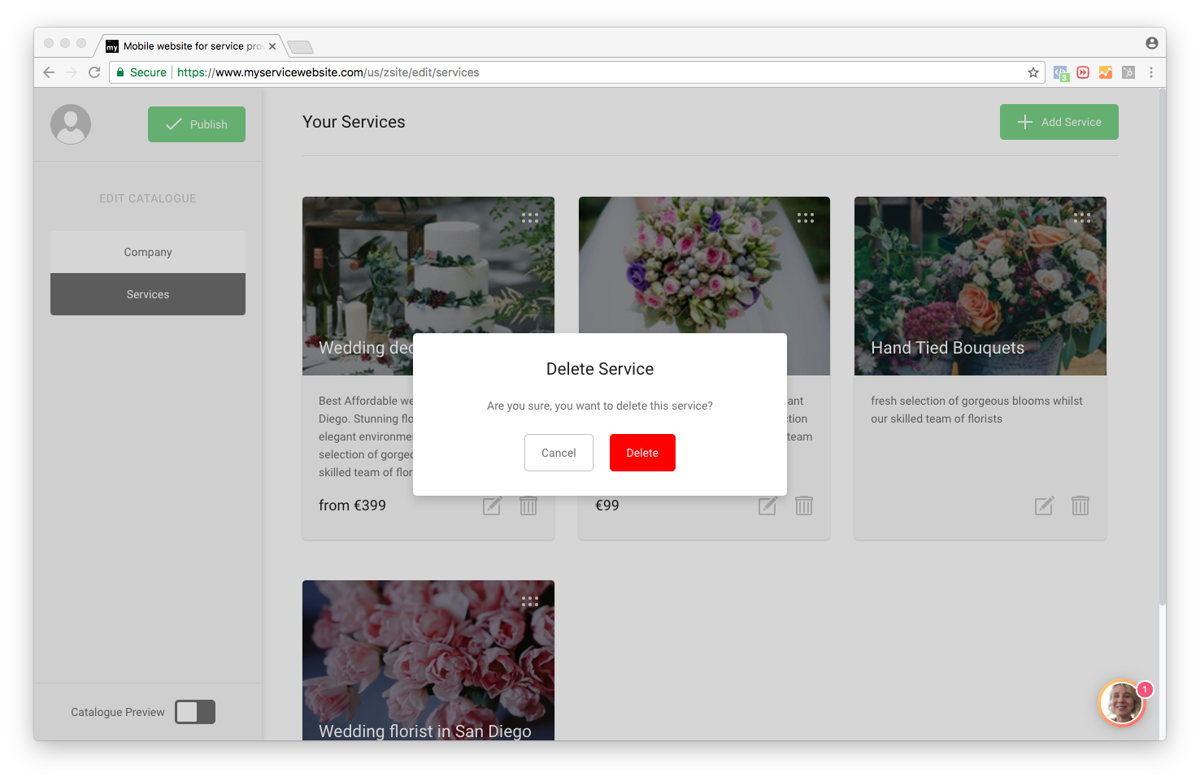Click the Hand Tied Bouquets image

[x=980, y=286]
